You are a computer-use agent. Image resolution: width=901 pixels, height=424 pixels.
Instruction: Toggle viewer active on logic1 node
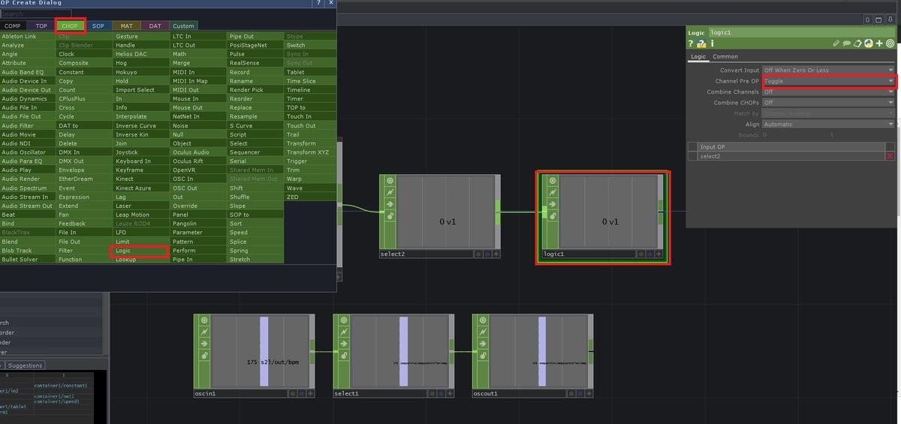(553, 181)
